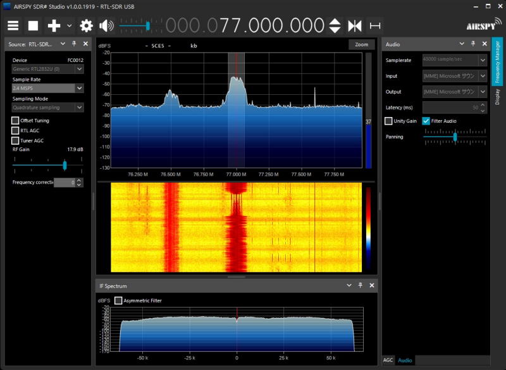Open the Display side tab

point(497,97)
